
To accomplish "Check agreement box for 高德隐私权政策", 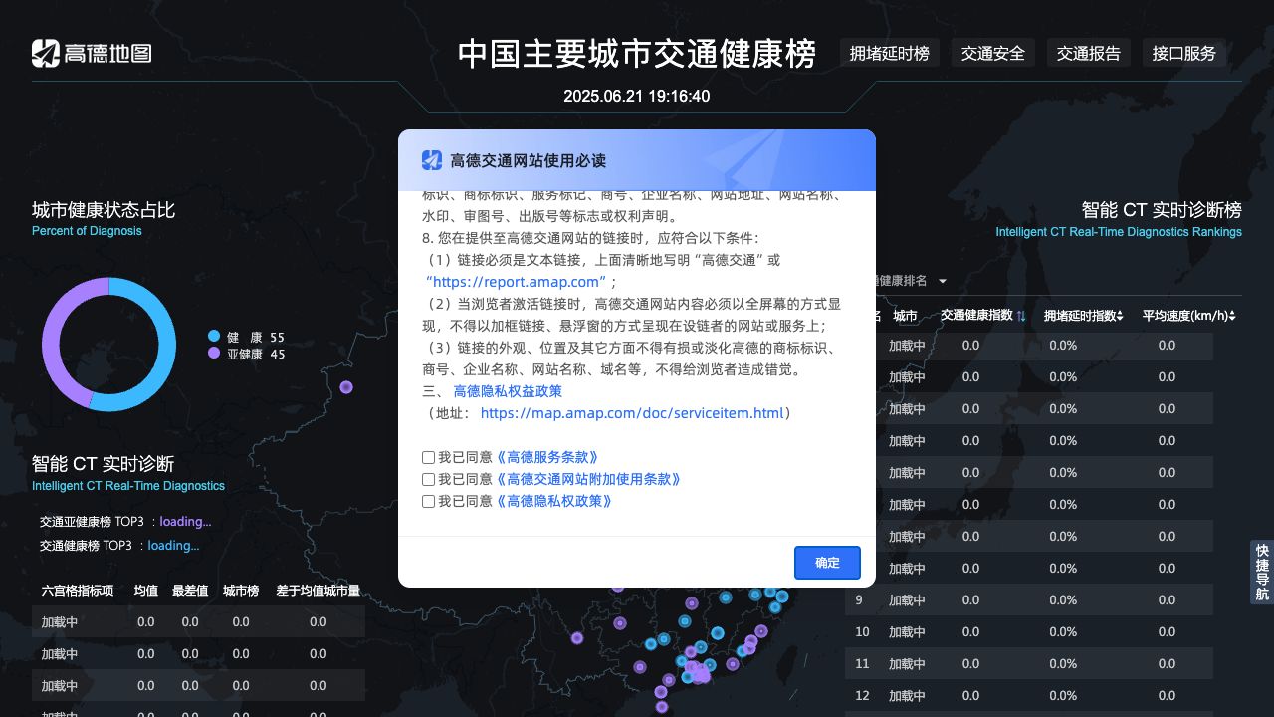I will (x=429, y=501).
